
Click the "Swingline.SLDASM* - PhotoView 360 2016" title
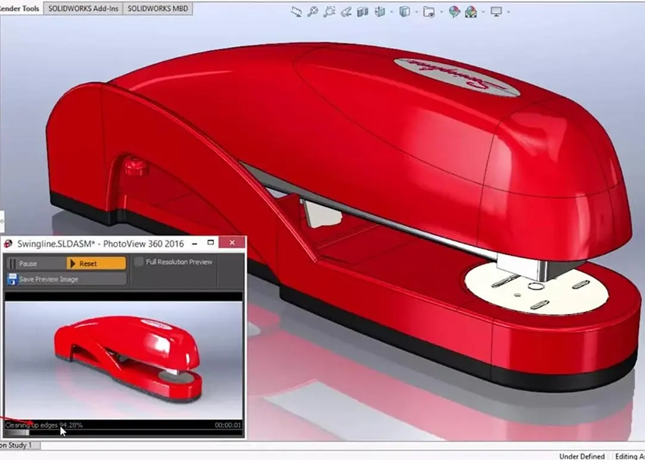click(x=101, y=244)
